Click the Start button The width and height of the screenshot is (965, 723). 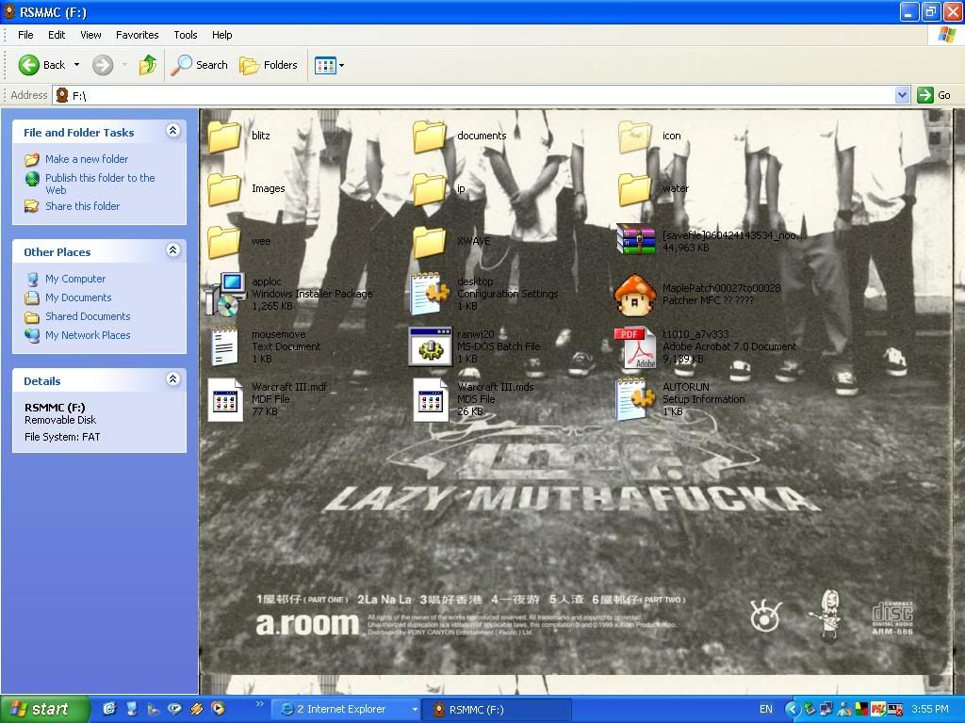[45, 710]
